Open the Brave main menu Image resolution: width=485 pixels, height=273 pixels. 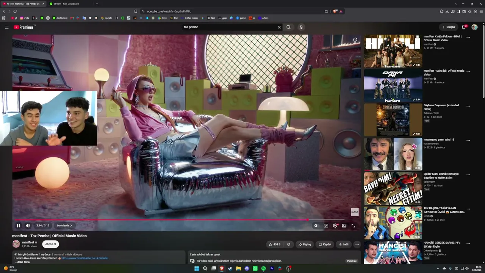pyautogui.click(x=481, y=11)
